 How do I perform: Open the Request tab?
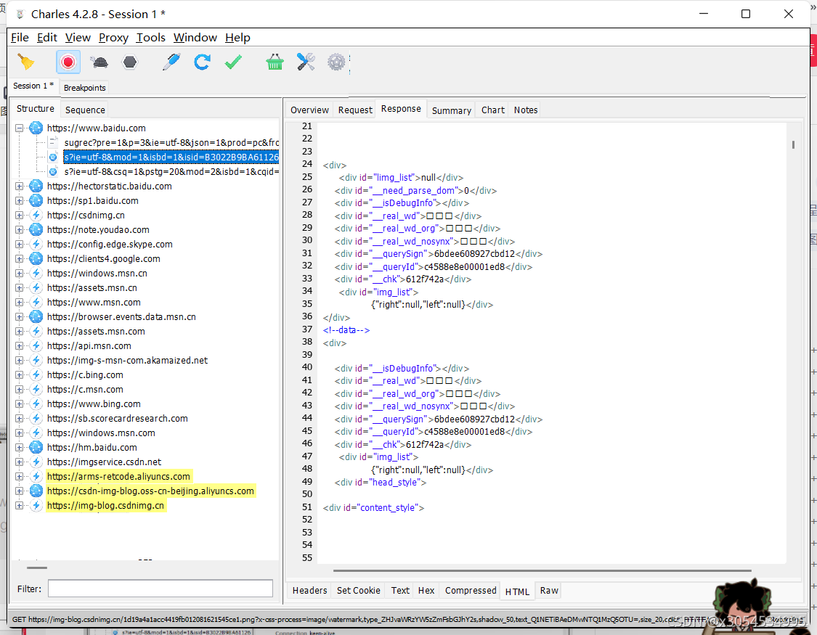(x=355, y=110)
